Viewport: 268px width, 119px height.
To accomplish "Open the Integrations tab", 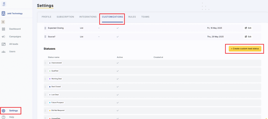I will coord(88,17).
